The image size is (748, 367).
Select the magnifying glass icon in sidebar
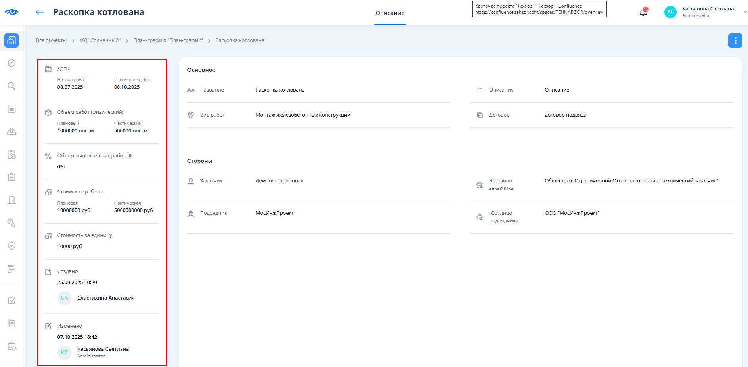tap(12, 86)
